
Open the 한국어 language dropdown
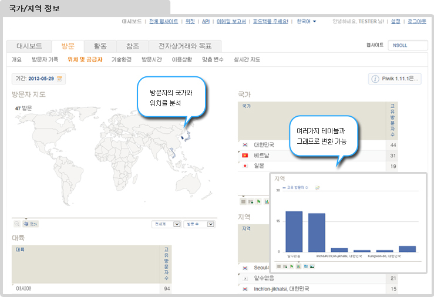tap(307, 21)
